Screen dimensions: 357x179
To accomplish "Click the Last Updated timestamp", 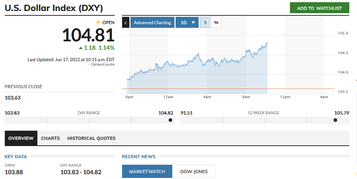I will [x=71, y=60].
